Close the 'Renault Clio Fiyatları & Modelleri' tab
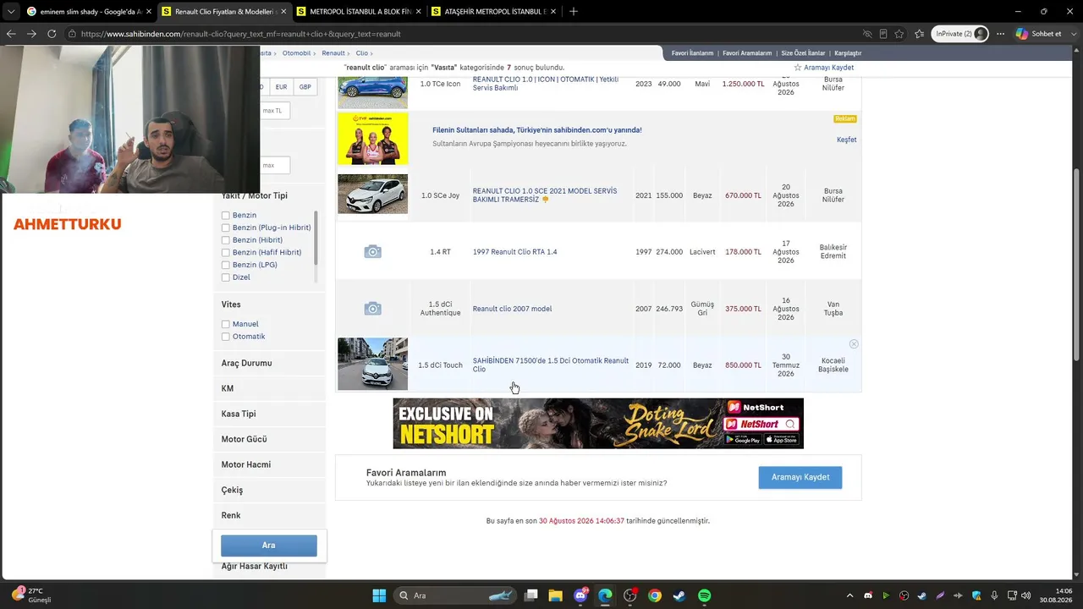 [x=283, y=12]
